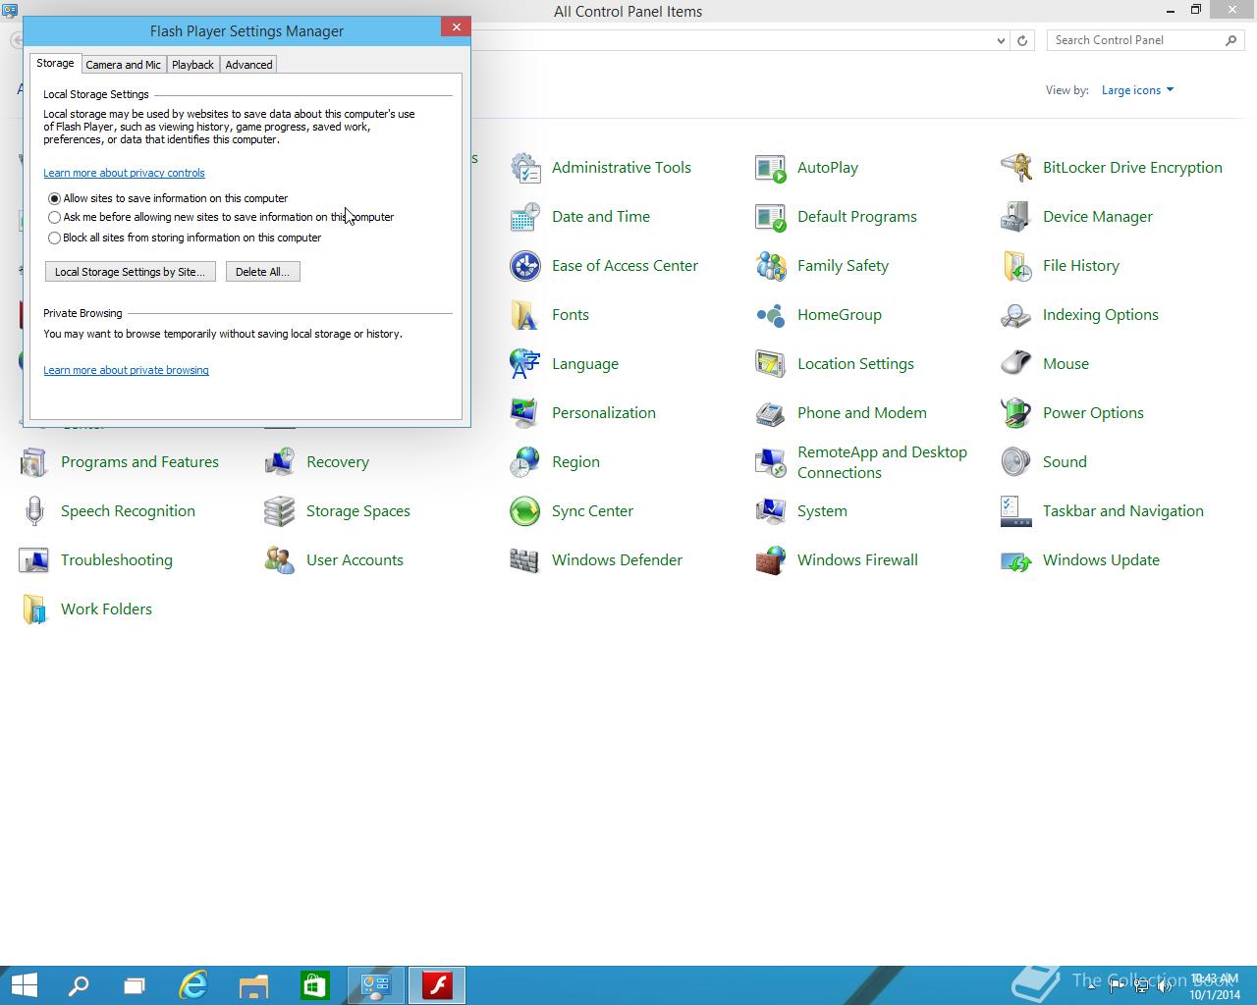This screenshot has width=1257, height=1005.
Task: Open the Speech Recognition microphone icon
Action: click(x=34, y=511)
